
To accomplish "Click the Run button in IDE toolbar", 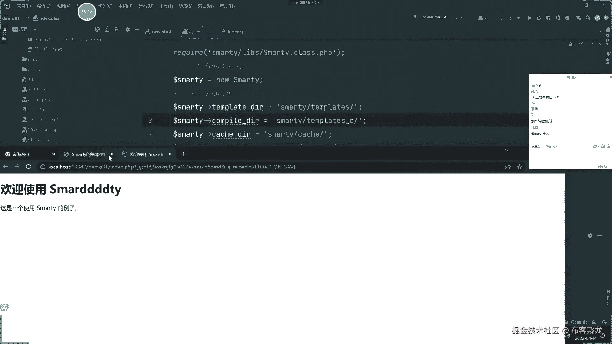I will pyautogui.click(x=529, y=18).
